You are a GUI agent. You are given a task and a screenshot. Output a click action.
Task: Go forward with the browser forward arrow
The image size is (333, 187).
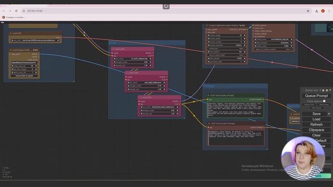(x=10, y=11)
